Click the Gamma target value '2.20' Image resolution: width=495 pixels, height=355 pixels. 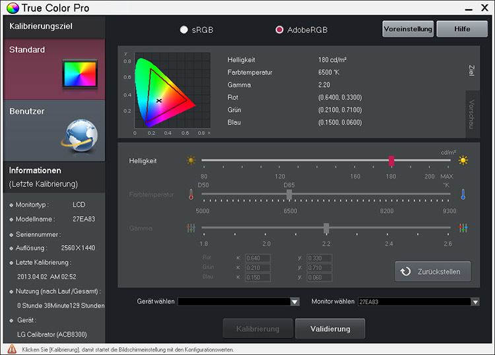point(324,85)
